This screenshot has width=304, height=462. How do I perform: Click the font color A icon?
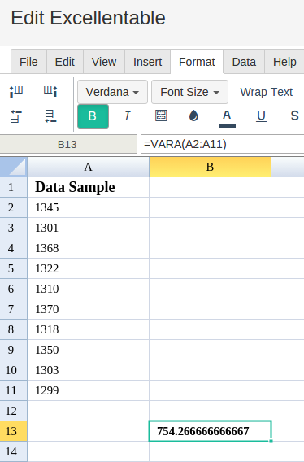click(227, 118)
